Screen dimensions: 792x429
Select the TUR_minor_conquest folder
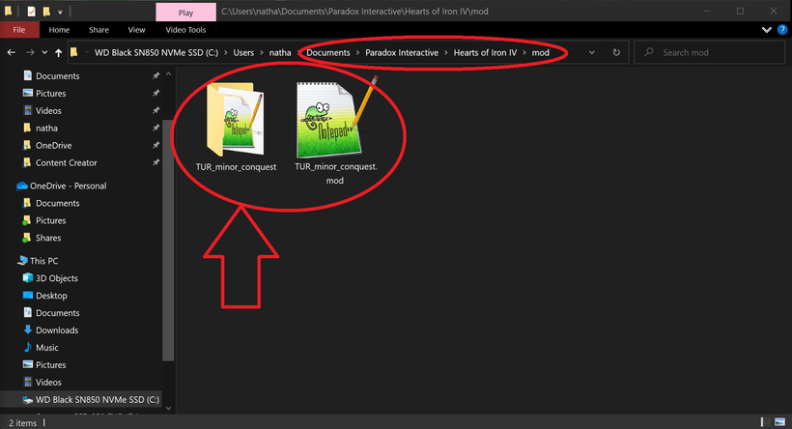coord(236,128)
